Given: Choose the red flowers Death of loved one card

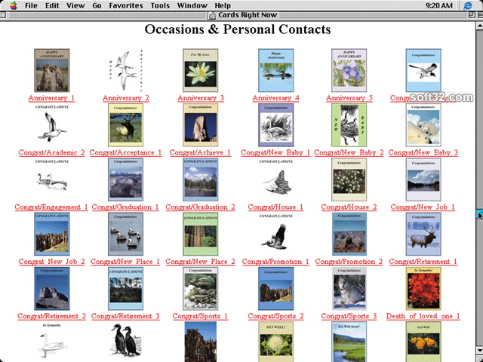Looking at the screenshot, I should point(423,288).
